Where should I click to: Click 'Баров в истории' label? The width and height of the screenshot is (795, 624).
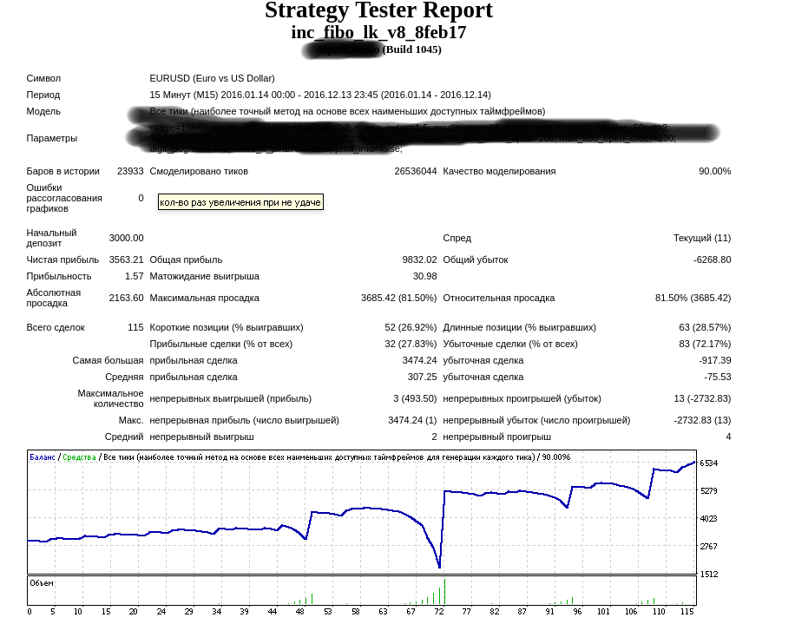[62, 171]
